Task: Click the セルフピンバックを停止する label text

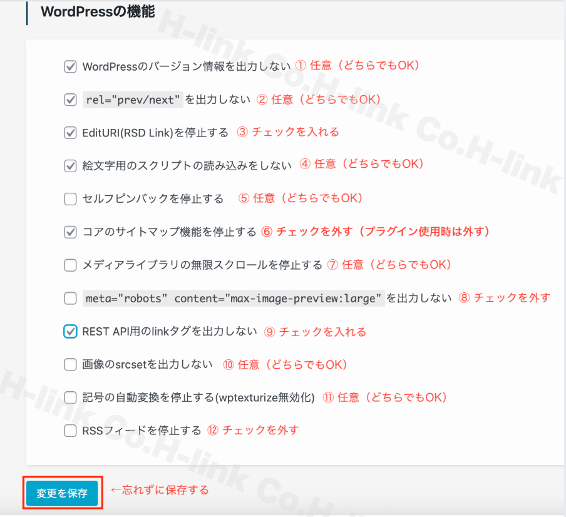Action: [x=151, y=198]
